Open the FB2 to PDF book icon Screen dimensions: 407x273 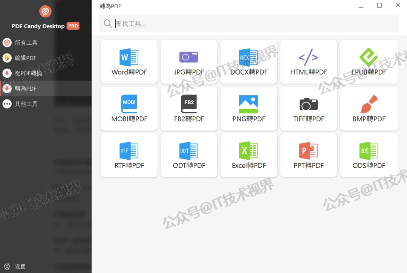[189, 104]
